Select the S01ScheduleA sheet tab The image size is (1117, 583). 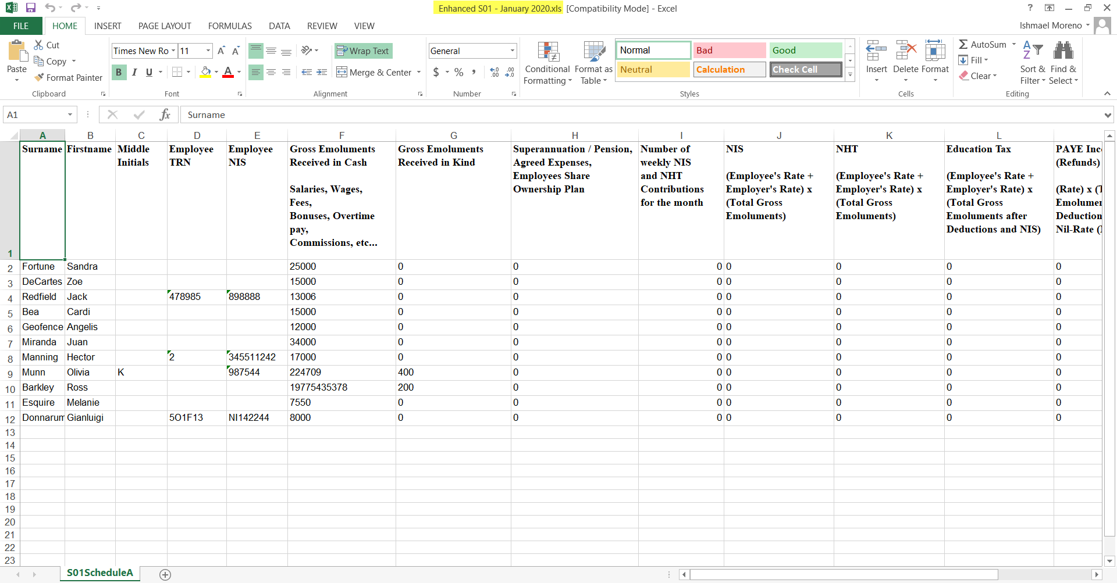click(x=100, y=573)
